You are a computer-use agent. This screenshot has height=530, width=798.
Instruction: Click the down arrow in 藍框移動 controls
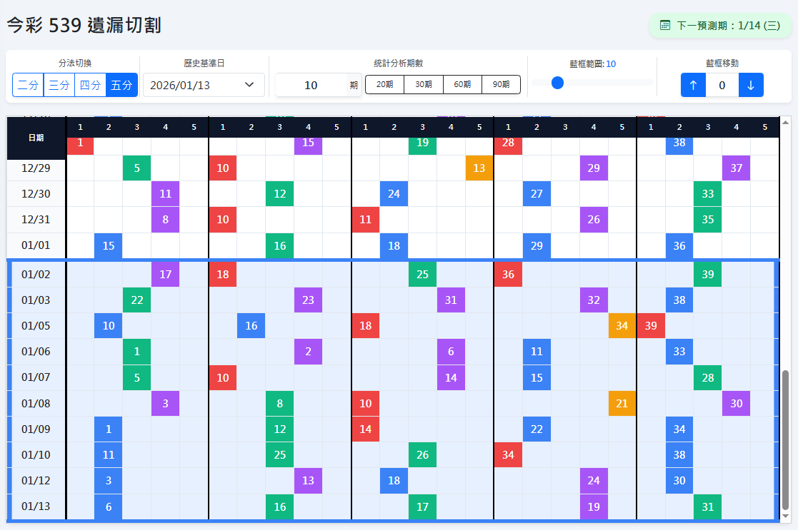point(750,85)
